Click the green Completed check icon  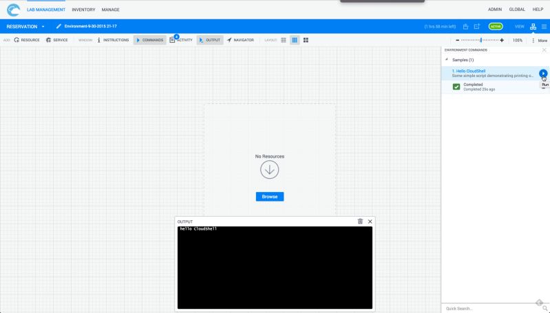[x=456, y=87]
